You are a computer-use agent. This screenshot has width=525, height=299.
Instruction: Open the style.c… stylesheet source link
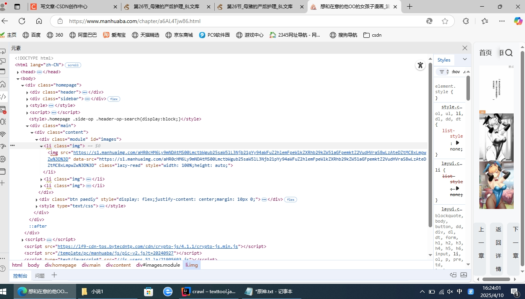(x=452, y=107)
